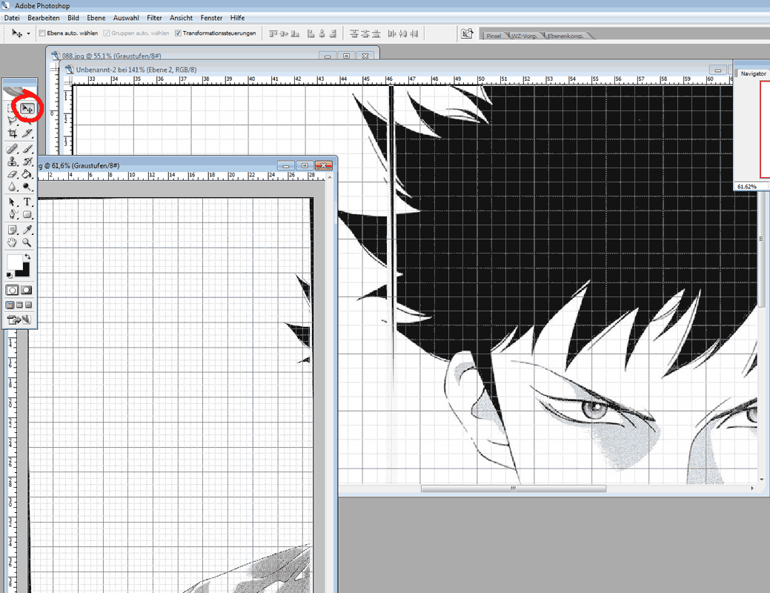Enable 'Ebene auto. wählen' checkbox

42,33
